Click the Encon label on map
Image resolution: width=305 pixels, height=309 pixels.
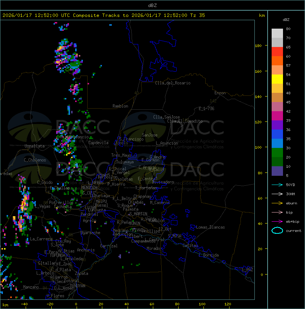pos(220,93)
